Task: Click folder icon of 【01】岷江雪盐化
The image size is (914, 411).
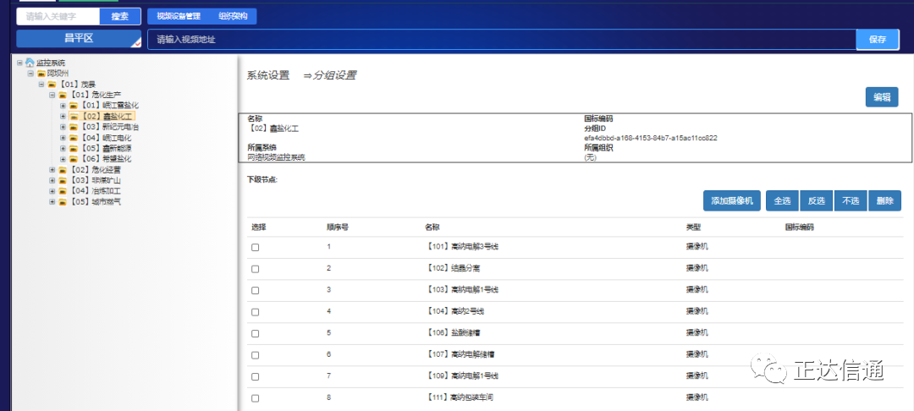Action: [73, 106]
